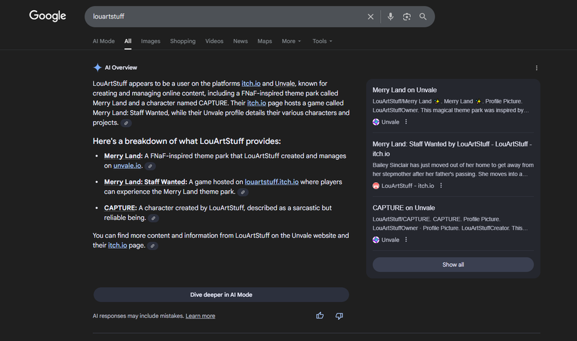
Task: Start voice search with microphone icon
Action: (390, 17)
